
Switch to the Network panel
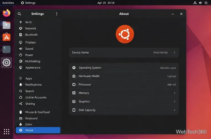pos(38,28)
